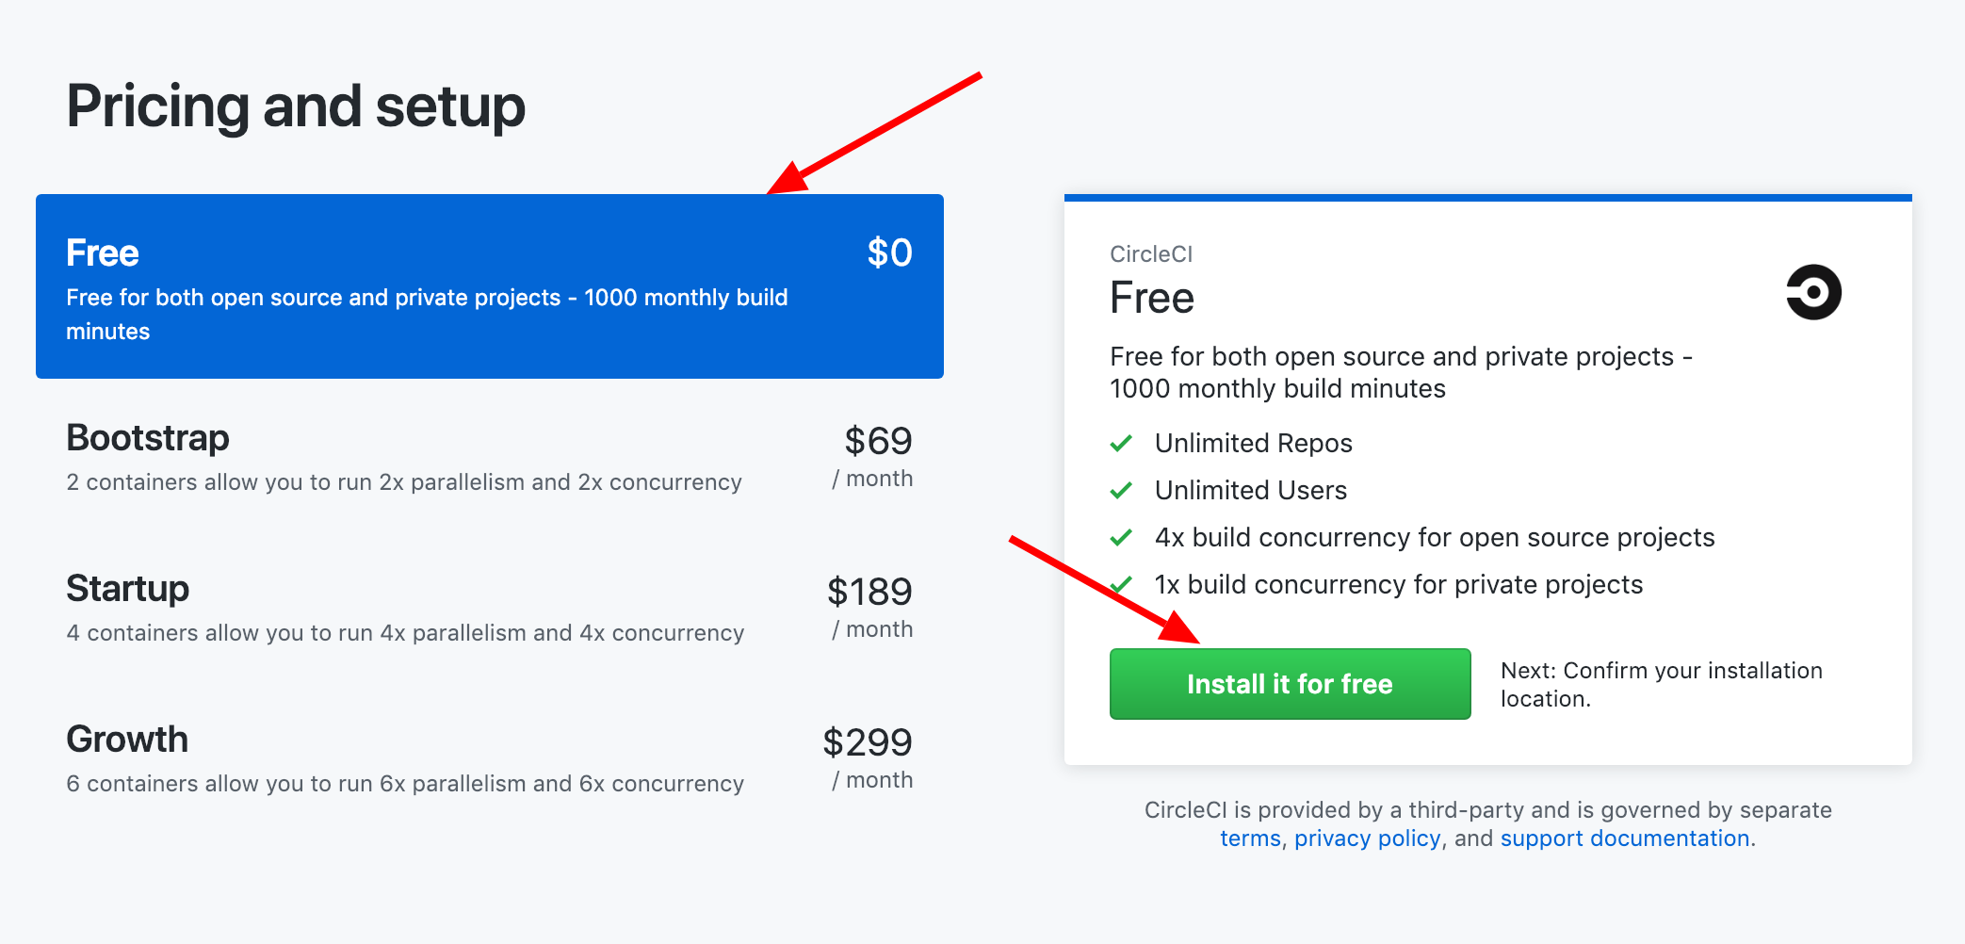The height and width of the screenshot is (944, 1965).
Task: Select the Bootstrap pricing plan
Action: [x=490, y=457]
